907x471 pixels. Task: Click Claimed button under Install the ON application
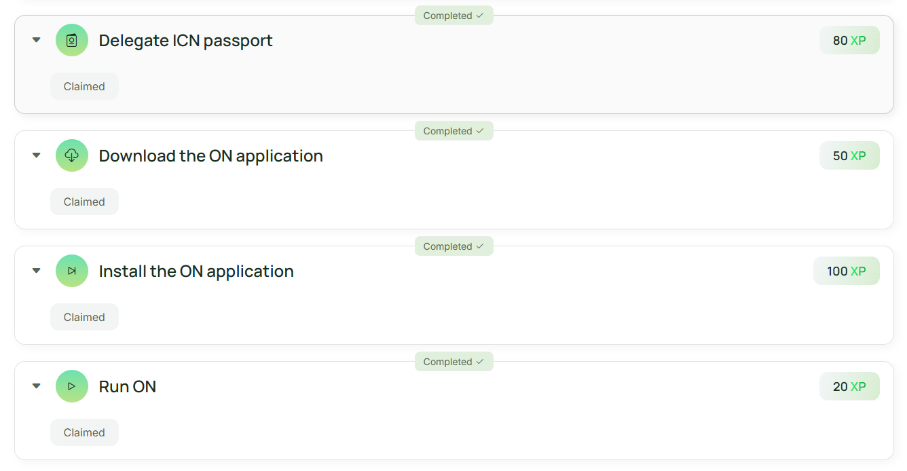(x=84, y=317)
